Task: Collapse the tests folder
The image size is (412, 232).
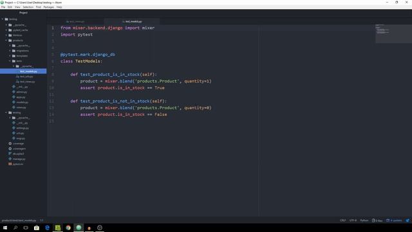Action: click(x=10, y=61)
